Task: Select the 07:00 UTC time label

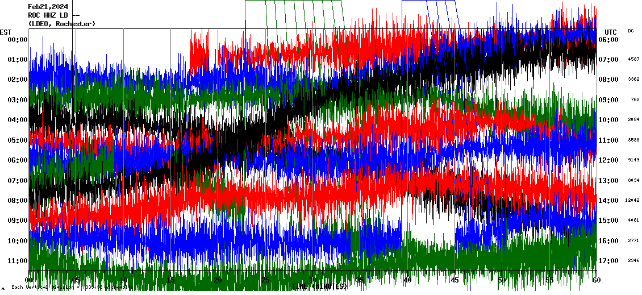Action: (x=612, y=60)
